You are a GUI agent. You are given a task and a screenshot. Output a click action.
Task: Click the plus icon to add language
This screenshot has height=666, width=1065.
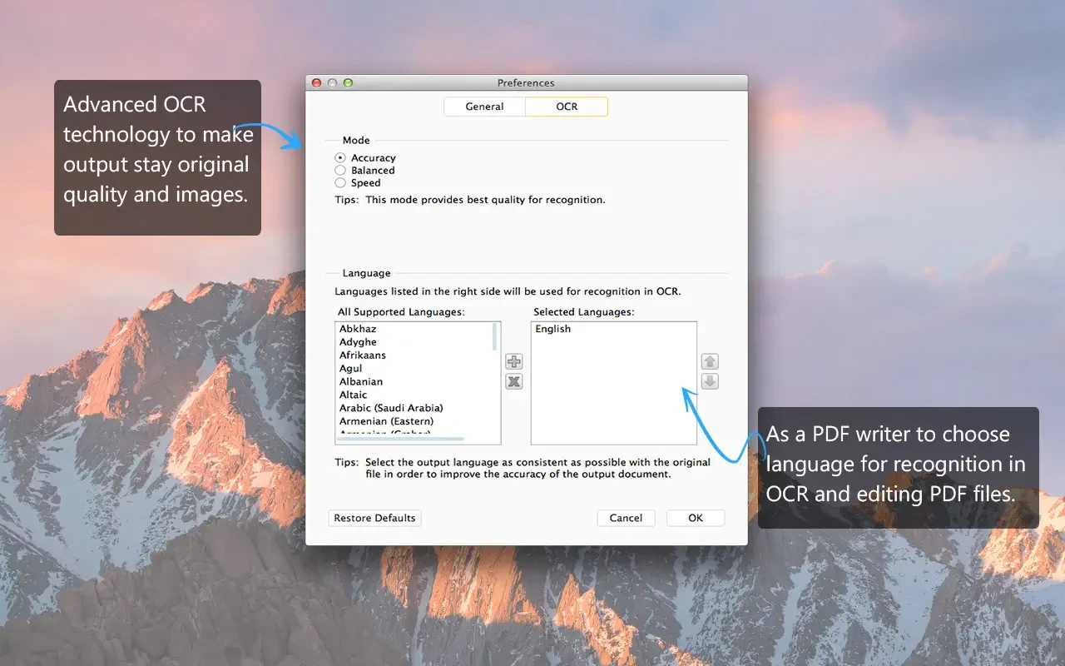[514, 361]
